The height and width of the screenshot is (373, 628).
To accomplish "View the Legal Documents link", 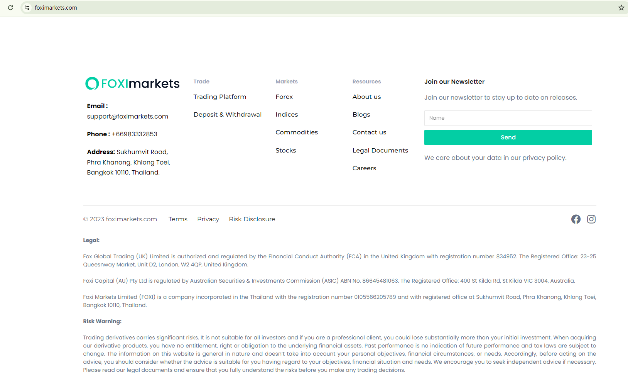I will pos(380,151).
